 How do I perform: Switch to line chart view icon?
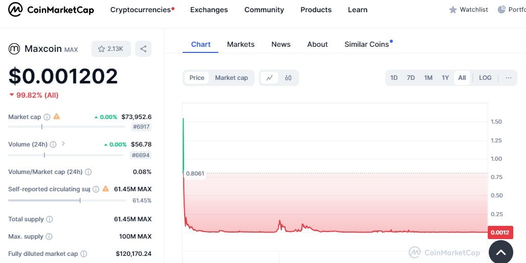269,78
